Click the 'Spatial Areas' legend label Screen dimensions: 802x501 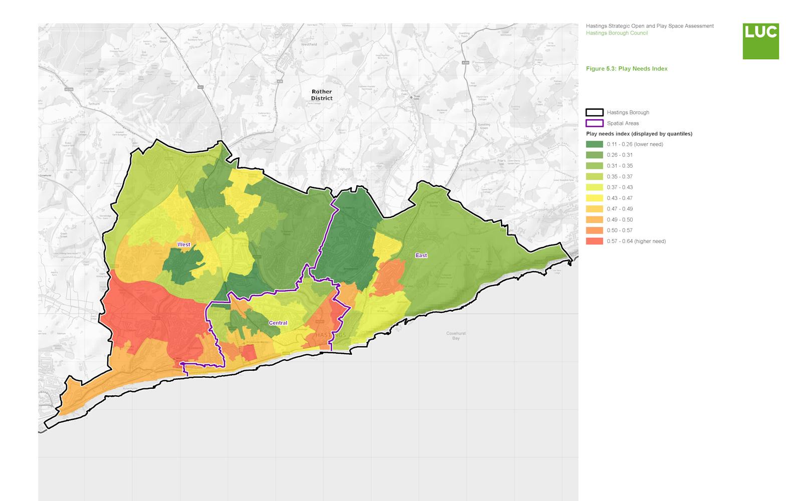(x=623, y=123)
